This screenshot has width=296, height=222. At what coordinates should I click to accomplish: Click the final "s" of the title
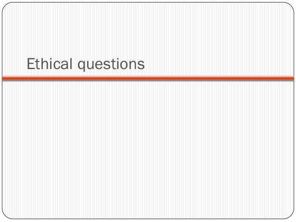[141, 65]
